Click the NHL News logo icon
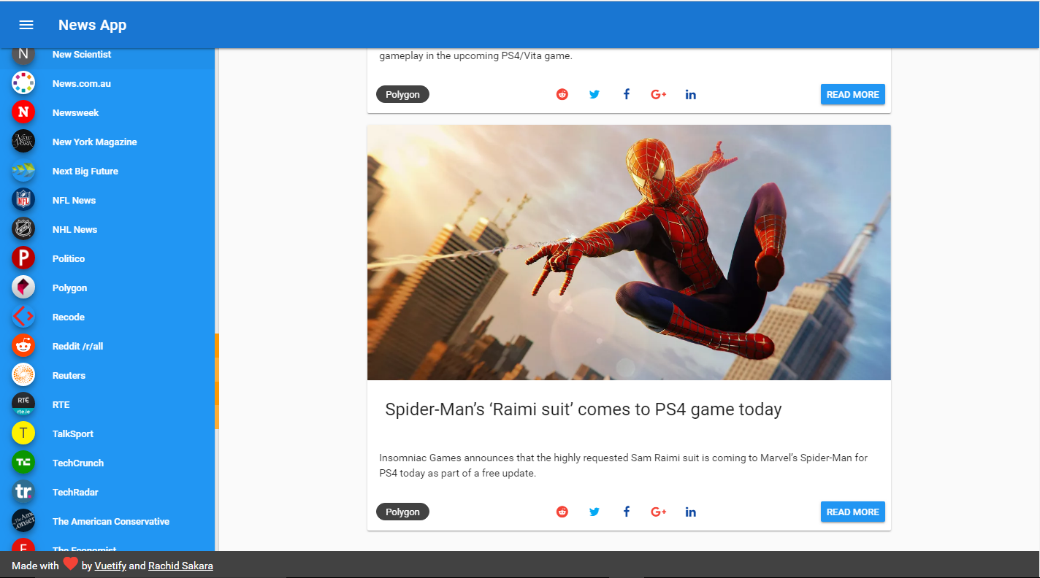Viewport: 1040px width, 578px height. point(23,229)
